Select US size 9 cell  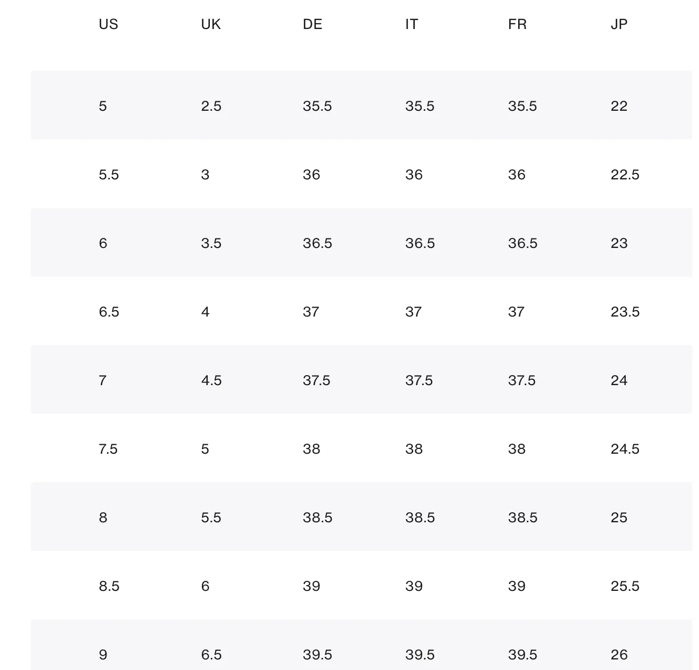(103, 655)
